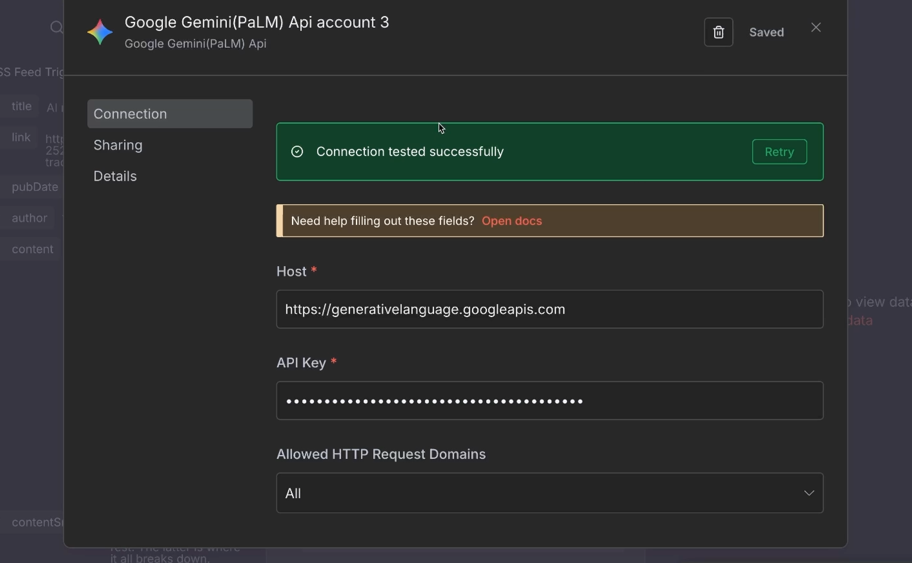Expand the dropdown showing All
Screen dimensions: 912x563
(x=809, y=493)
